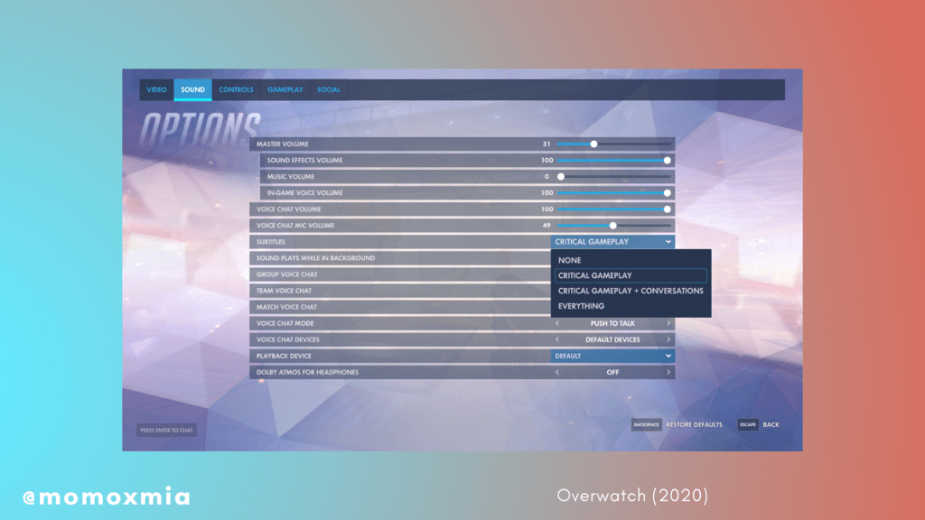Click right arrow for Voice Chat Mode

coord(668,323)
